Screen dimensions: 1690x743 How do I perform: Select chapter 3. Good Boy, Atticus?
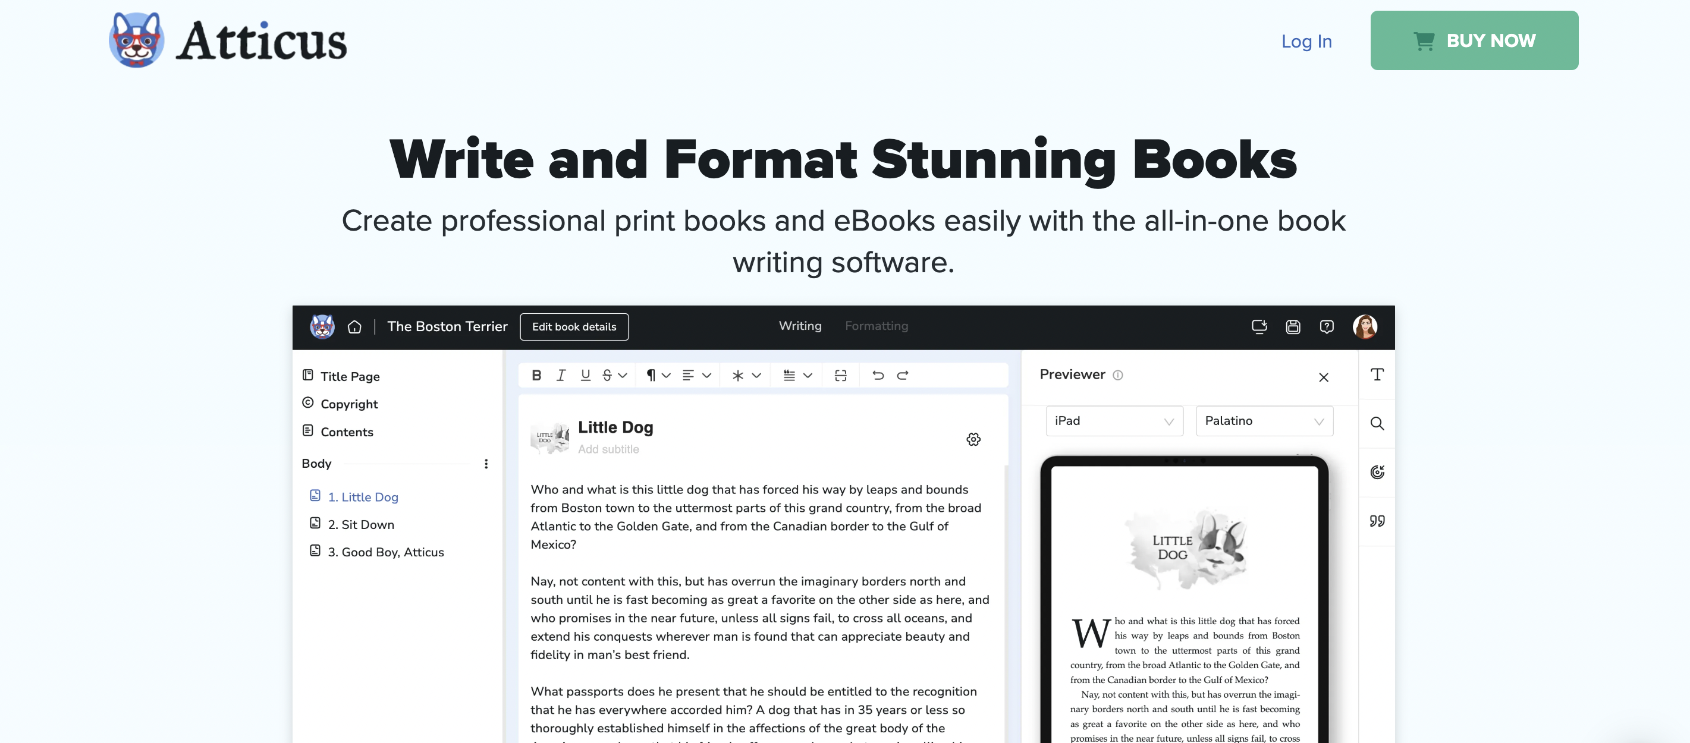click(x=386, y=552)
